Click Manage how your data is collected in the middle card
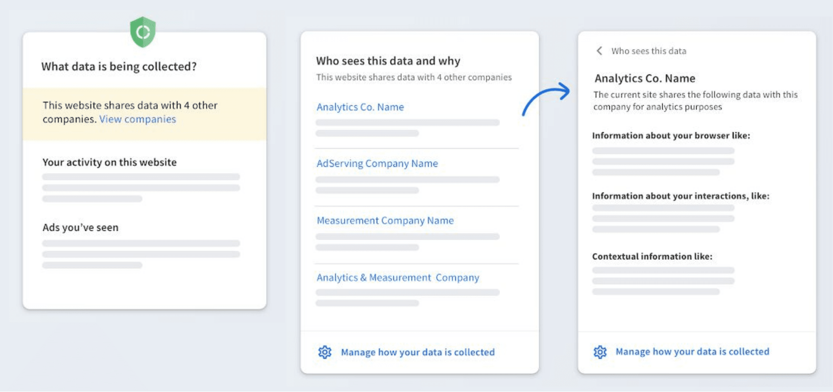The image size is (833, 392). tap(418, 353)
